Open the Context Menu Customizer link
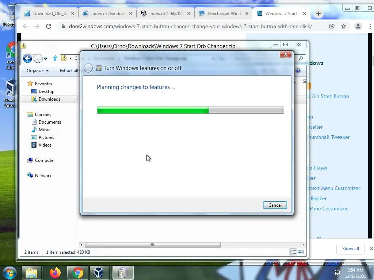The height and width of the screenshot is (280, 374). 335,188
